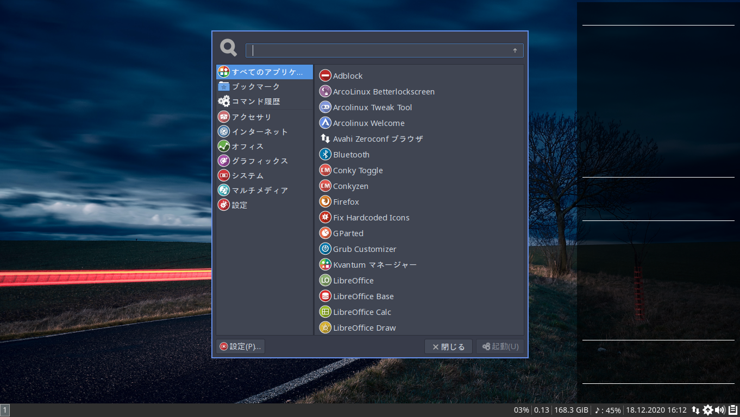740x417 pixels.
Task: Select Avahi Zeroconf ブラウザ entry
Action: [x=419, y=138]
